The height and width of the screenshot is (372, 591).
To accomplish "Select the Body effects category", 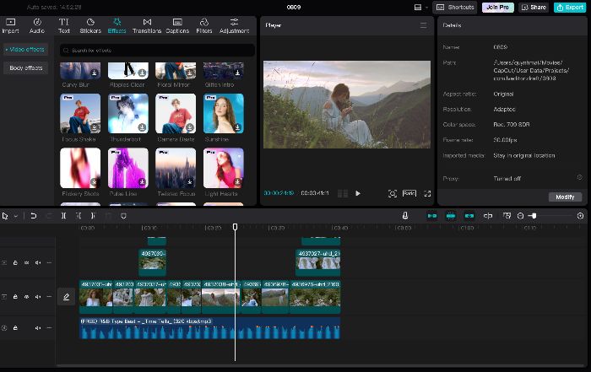I will (x=25, y=67).
